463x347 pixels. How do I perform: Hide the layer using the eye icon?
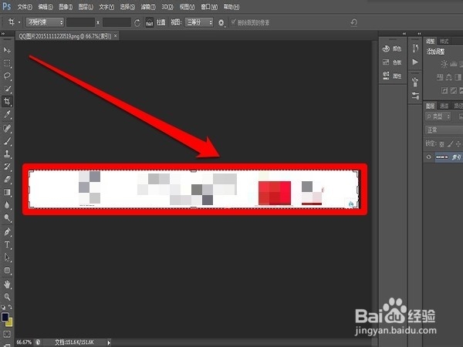click(x=429, y=157)
